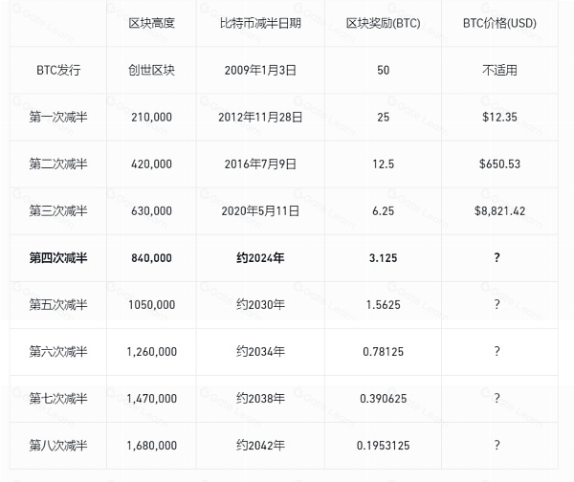Click the block reward value 25
Viewport: 574px width, 482px height.
click(383, 117)
